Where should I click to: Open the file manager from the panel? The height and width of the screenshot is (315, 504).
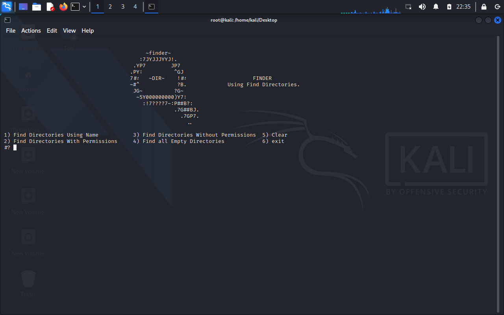pos(37,7)
